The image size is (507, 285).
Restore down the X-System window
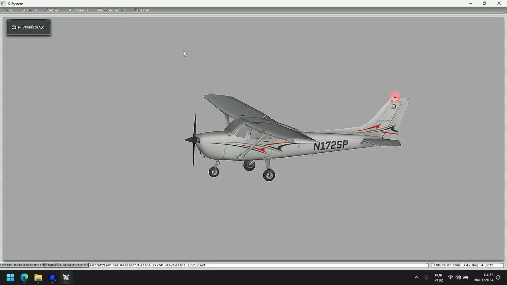484,4
